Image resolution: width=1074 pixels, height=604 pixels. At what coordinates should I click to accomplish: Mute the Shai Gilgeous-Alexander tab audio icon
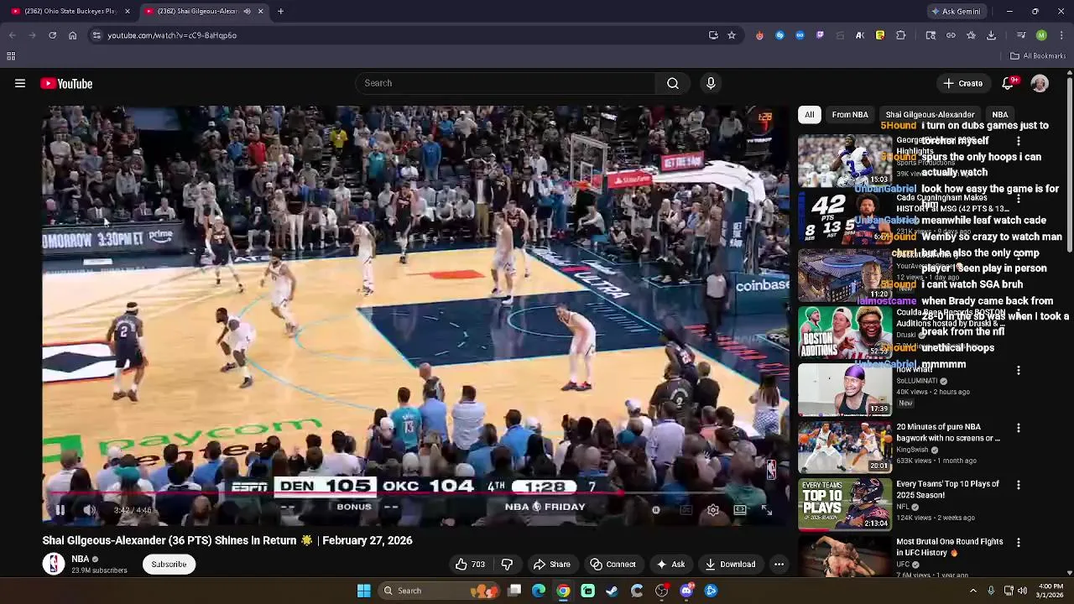click(247, 11)
